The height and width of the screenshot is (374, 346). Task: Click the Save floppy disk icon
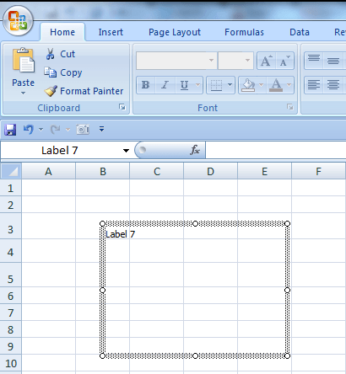click(10, 130)
